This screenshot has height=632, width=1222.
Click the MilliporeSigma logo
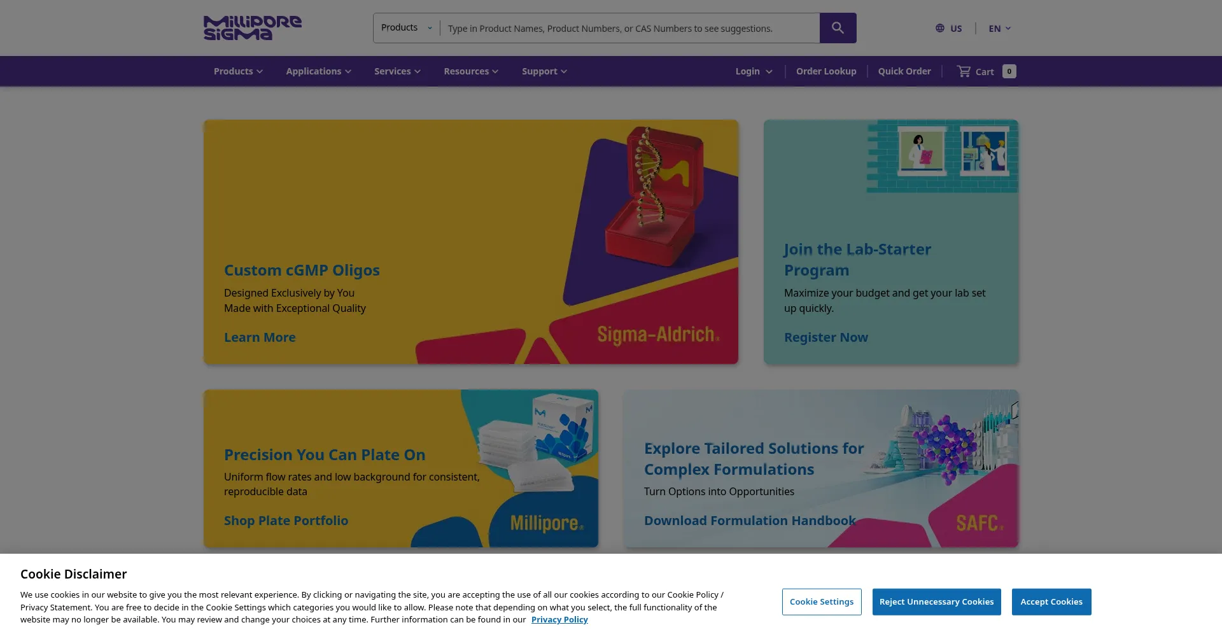pyautogui.click(x=253, y=28)
